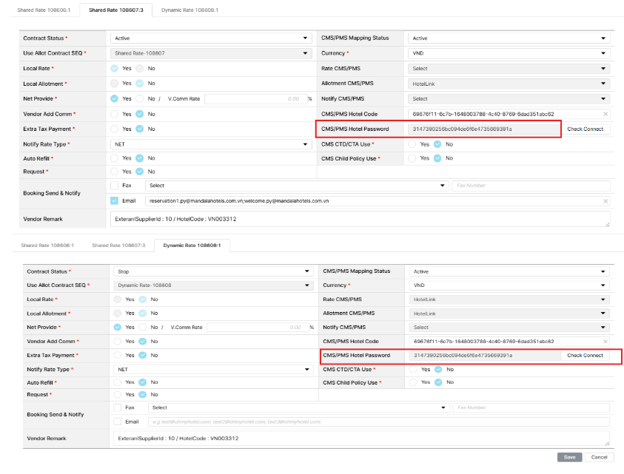Screen dimensions: 624x474
Task: Clear the reservation email addresses field
Action: (605, 201)
